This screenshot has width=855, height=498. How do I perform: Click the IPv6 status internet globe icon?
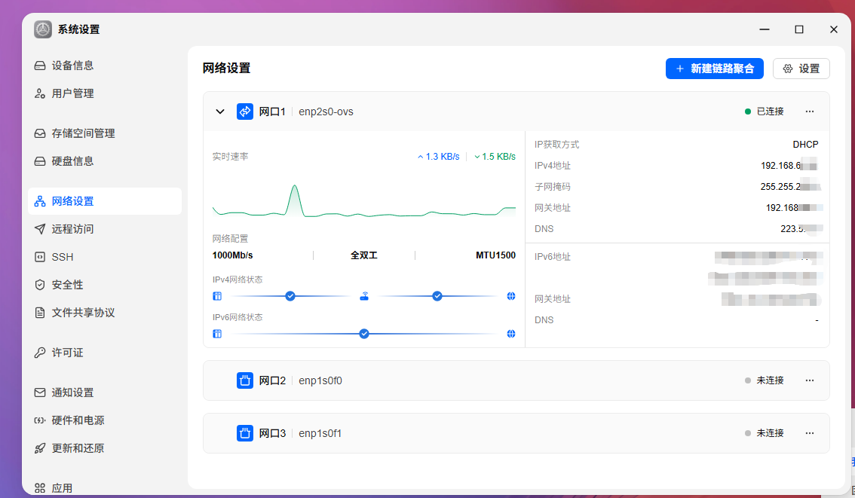pos(511,334)
